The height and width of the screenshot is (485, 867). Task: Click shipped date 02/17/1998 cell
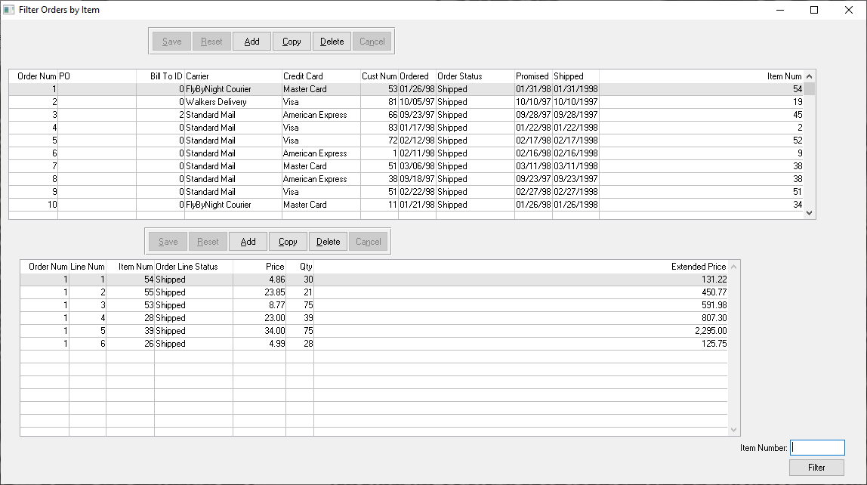point(575,141)
